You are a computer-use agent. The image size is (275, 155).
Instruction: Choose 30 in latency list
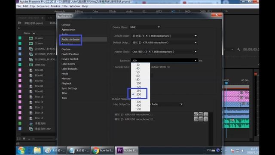(138, 65)
